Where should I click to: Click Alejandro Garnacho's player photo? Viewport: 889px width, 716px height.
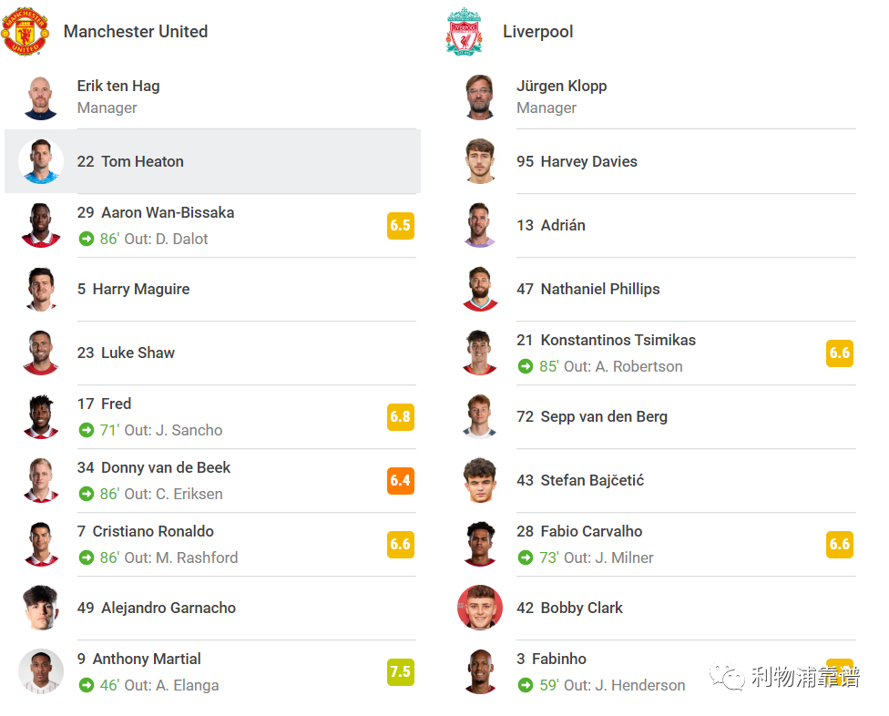tap(41, 608)
